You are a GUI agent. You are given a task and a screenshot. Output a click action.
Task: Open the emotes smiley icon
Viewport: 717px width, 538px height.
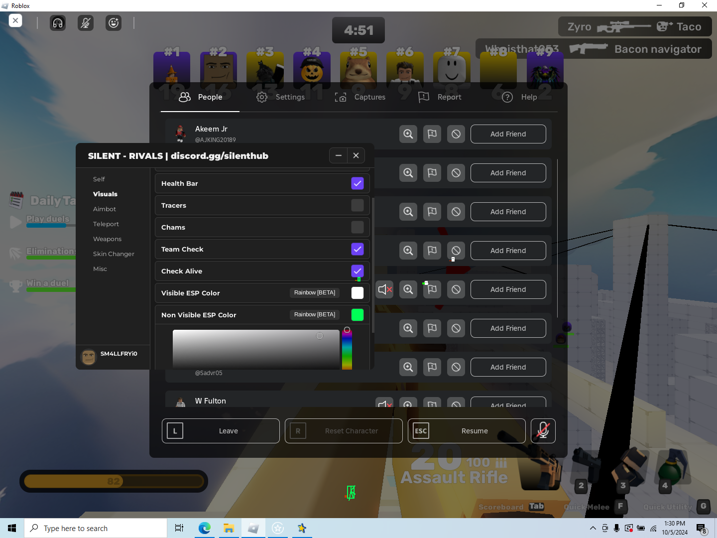click(114, 23)
